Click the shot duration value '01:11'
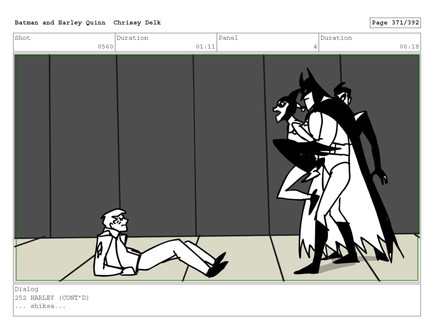This screenshot has width=434, height=336. (206, 47)
